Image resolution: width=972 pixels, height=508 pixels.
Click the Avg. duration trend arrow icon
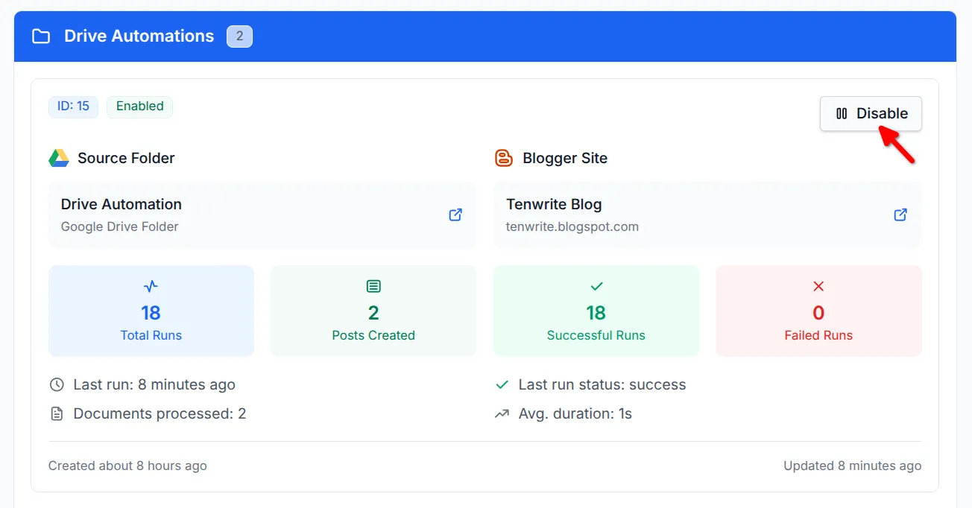coord(502,413)
